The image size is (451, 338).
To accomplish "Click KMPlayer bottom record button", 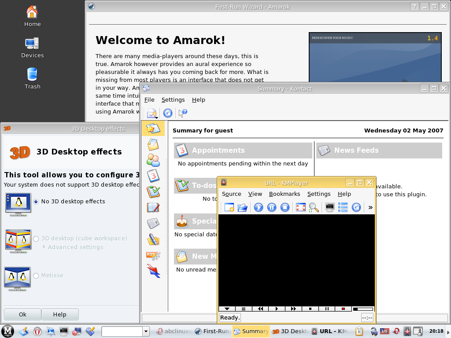I will point(343,309).
